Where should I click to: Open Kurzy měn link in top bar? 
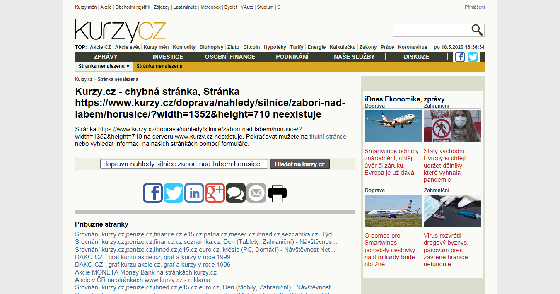(x=87, y=7)
